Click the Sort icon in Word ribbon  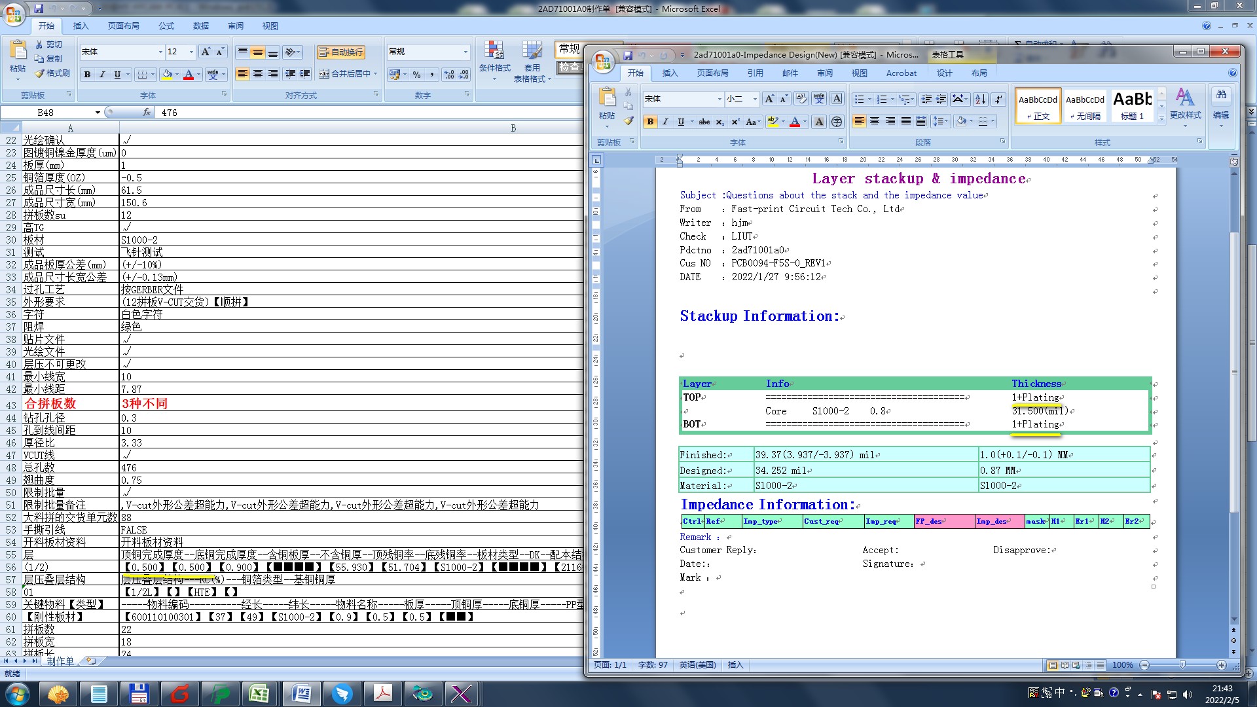pyautogui.click(x=980, y=99)
